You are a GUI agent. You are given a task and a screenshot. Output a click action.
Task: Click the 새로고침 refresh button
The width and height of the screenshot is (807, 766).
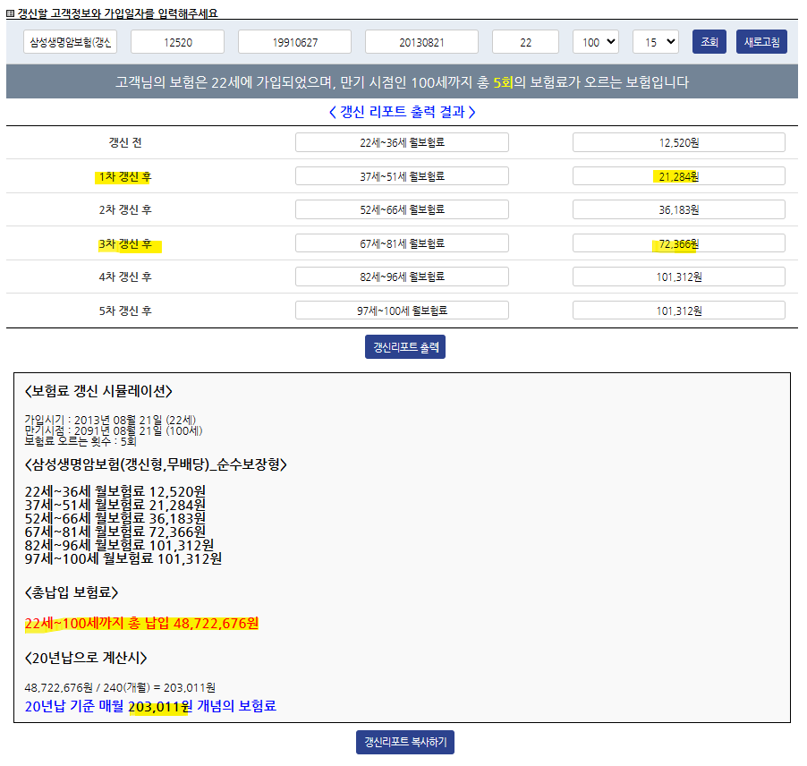(x=761, y=42)
